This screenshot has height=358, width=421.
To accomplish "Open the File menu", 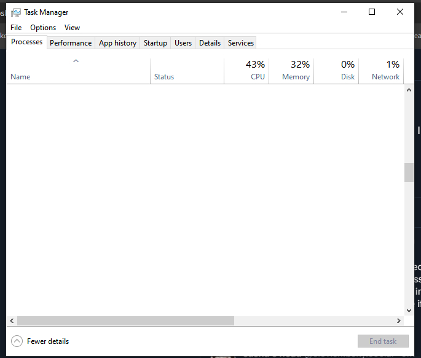I will 16,28.
